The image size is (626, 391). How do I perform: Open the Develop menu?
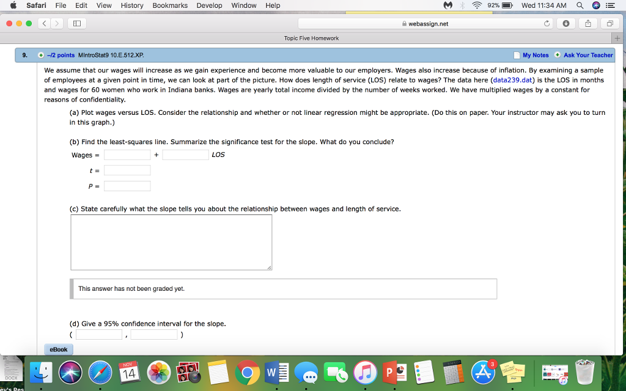tap(209, 5)
